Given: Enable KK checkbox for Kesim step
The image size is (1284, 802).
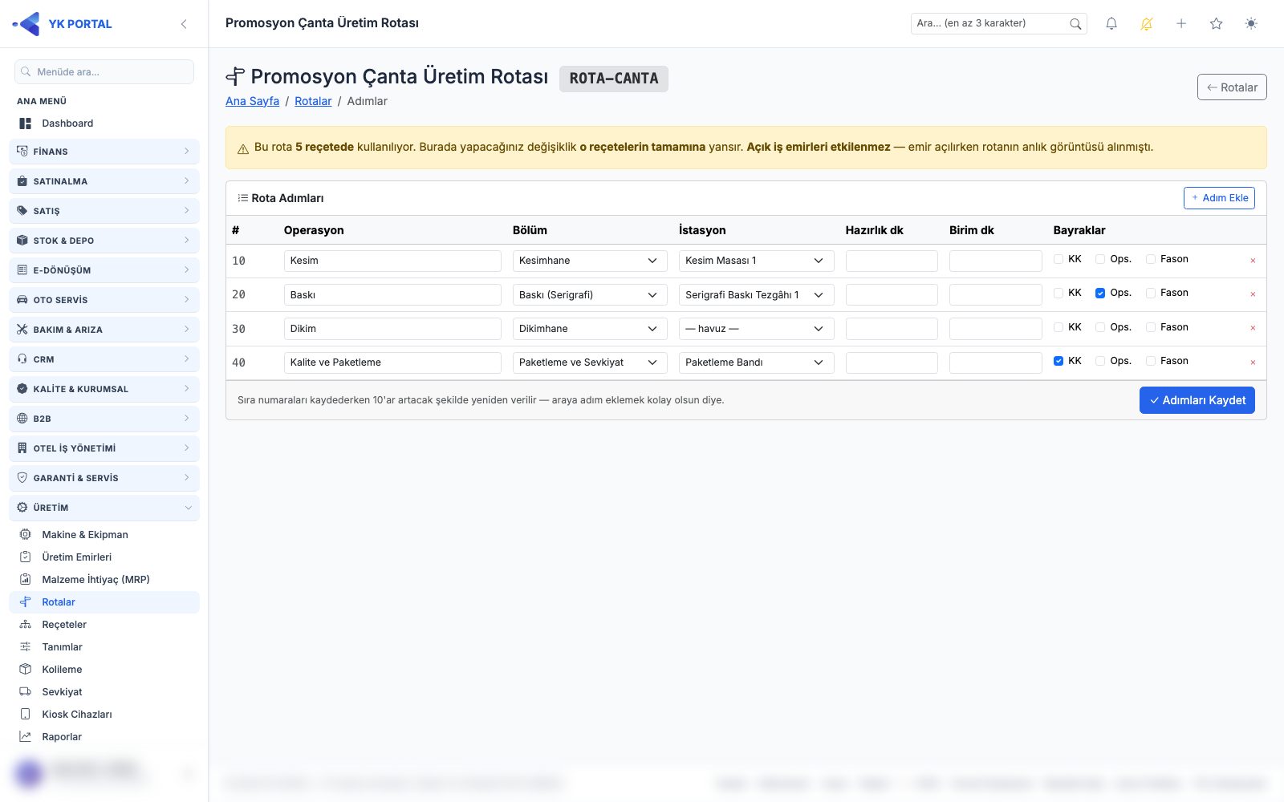Looking at the screenshot, I should tap(1058, 259).
